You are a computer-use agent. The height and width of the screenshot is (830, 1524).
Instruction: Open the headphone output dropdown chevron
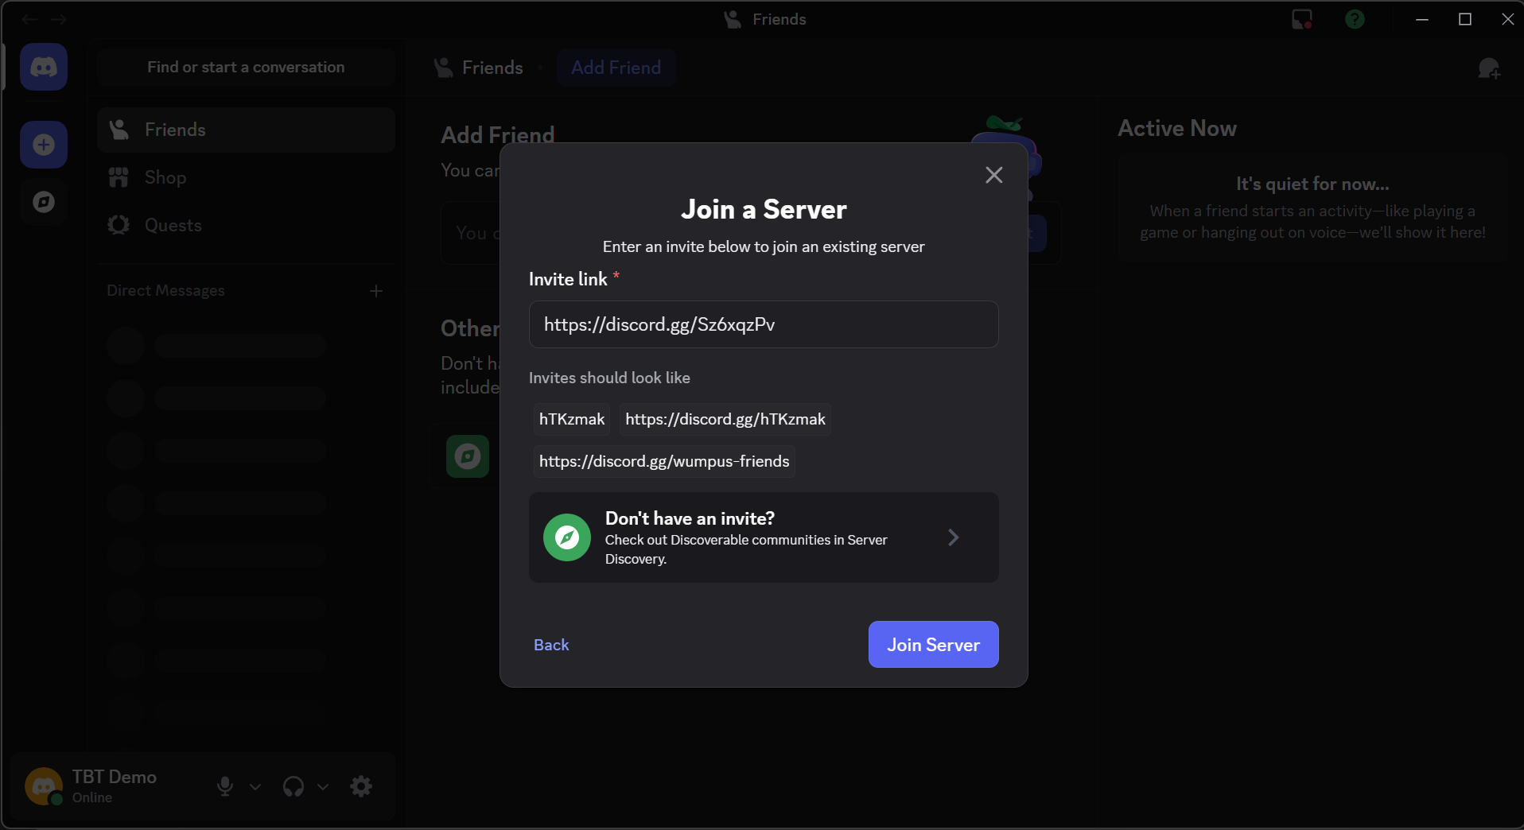(x=322, y=786)
